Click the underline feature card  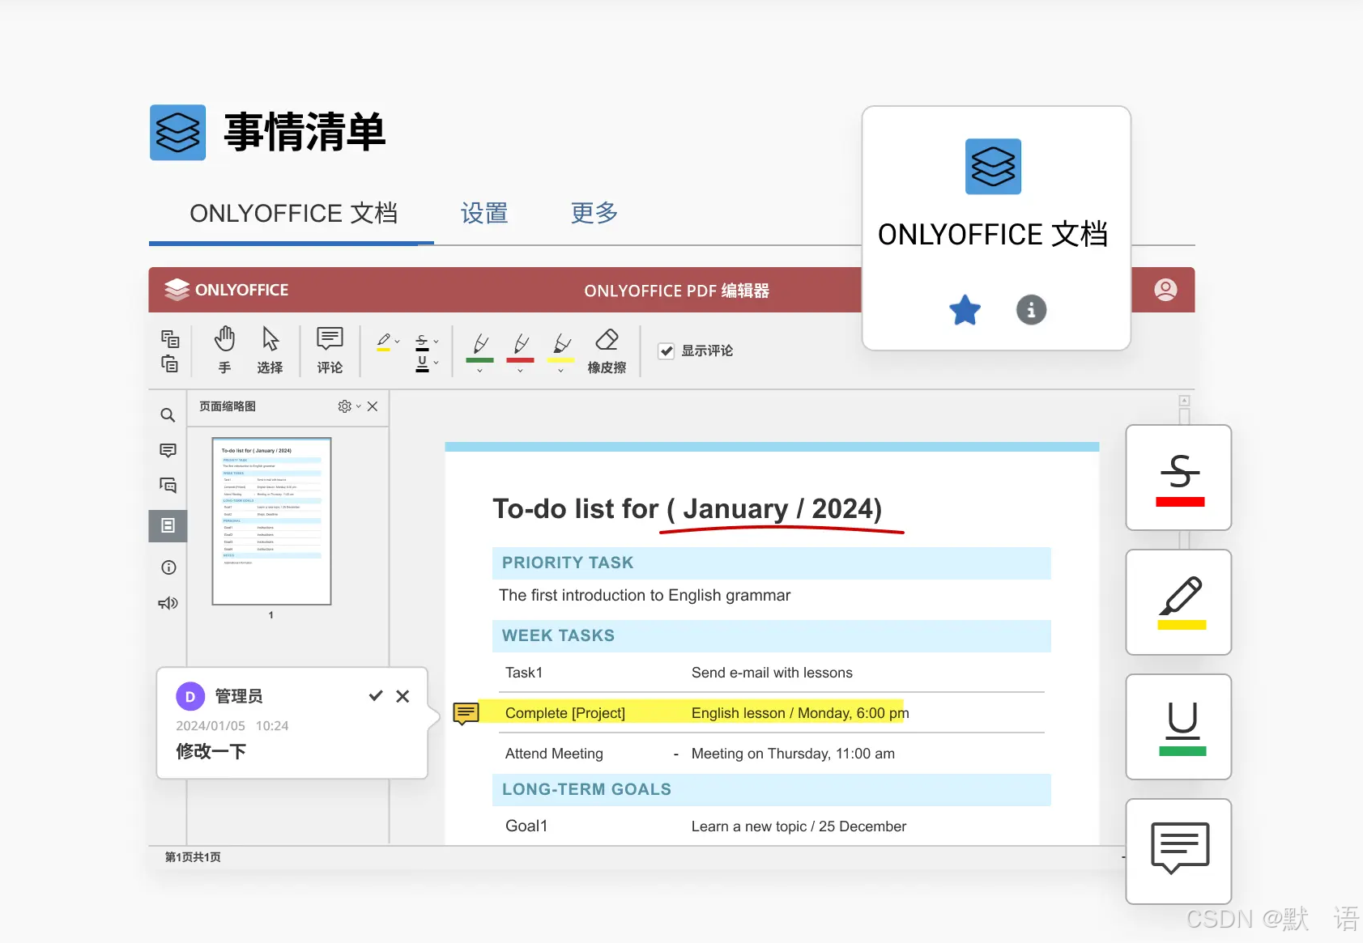pyautogui.click(x=1179, y=727)
